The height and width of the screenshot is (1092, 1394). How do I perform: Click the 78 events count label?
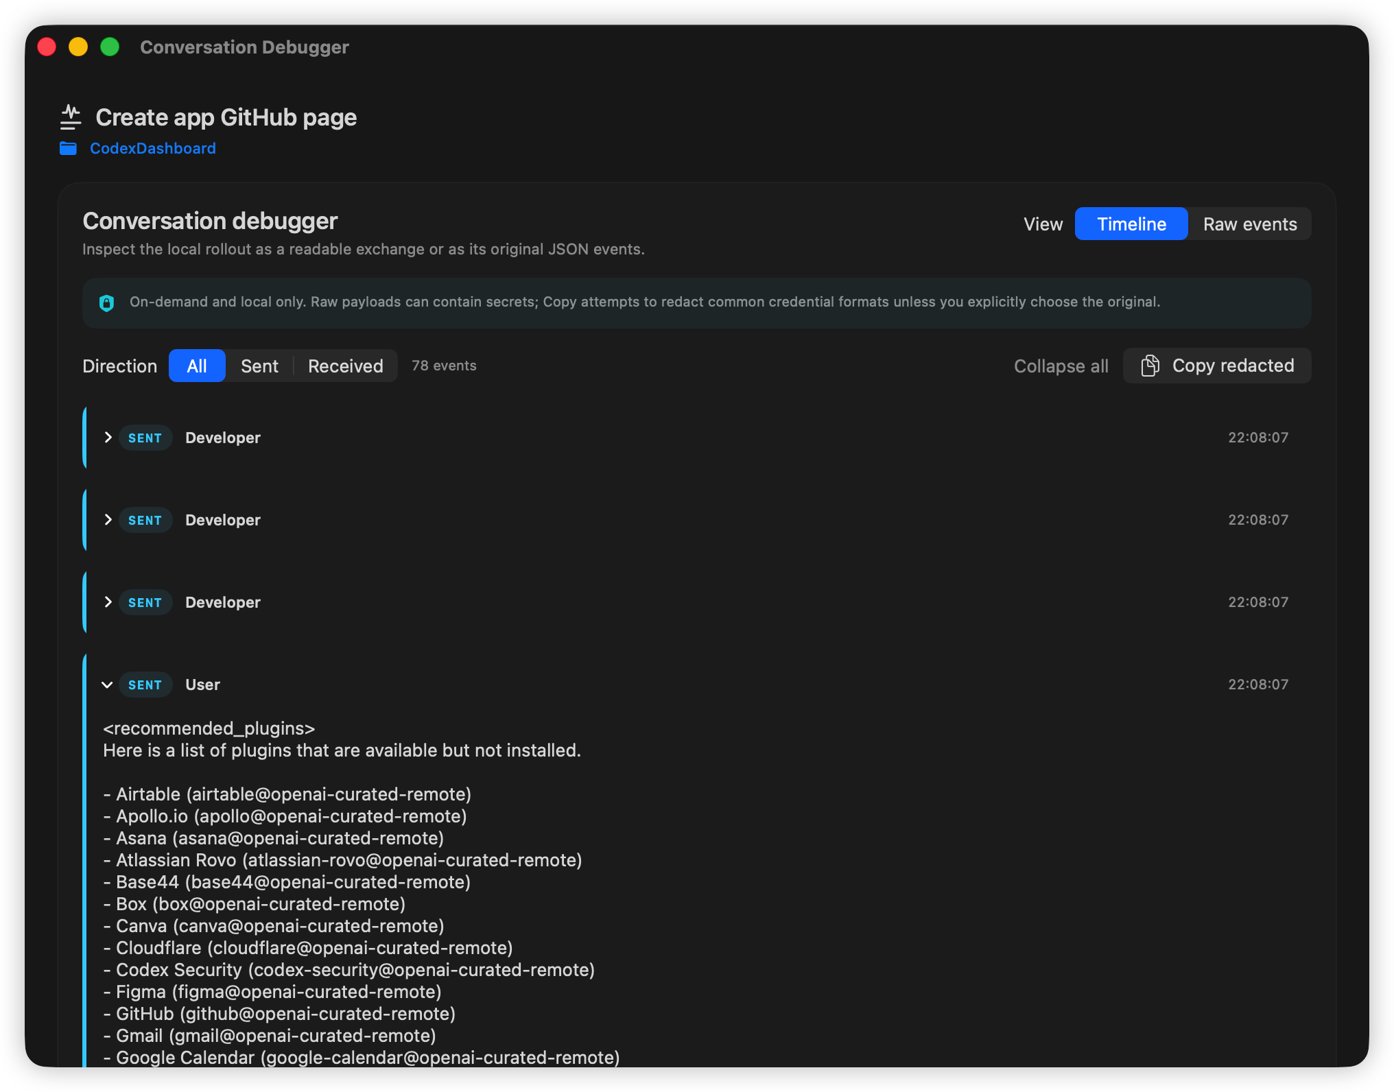(444, 366)
